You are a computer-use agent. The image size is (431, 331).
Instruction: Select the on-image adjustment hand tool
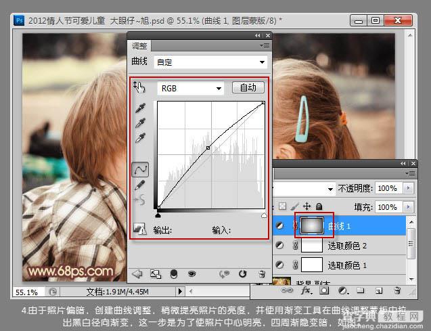139,87
